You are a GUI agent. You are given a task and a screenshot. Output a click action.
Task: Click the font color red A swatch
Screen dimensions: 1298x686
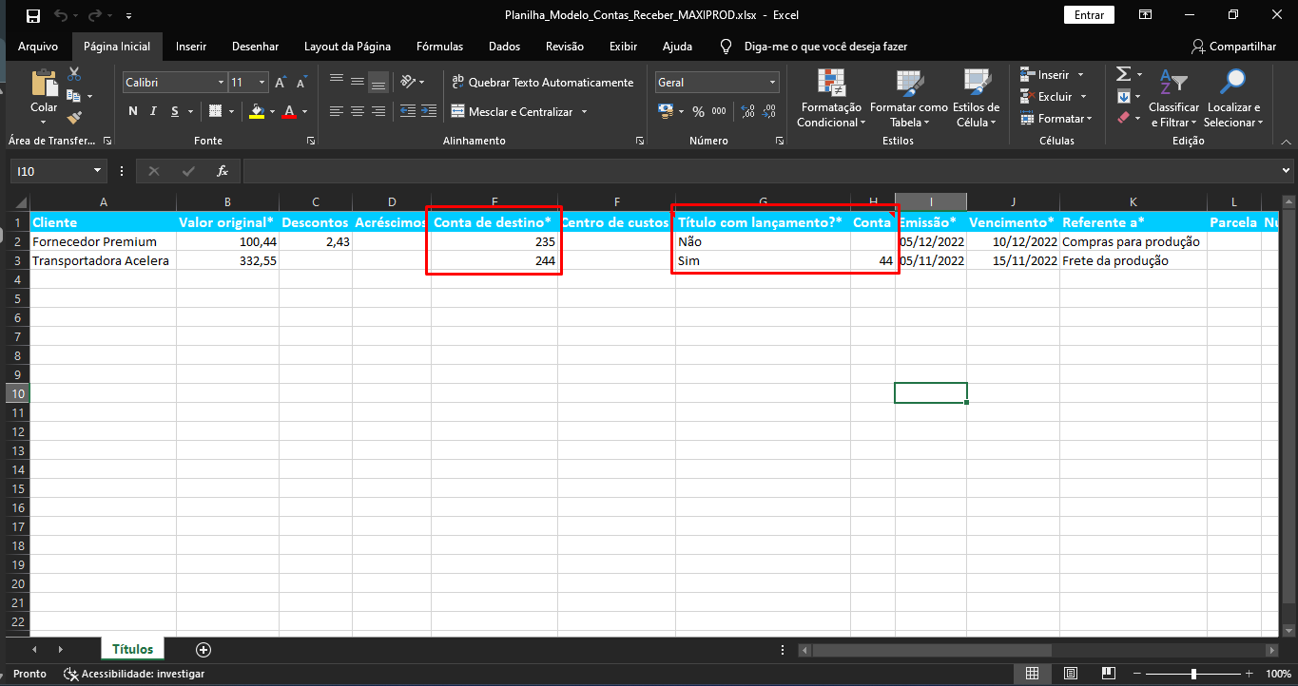coord(288,112)
